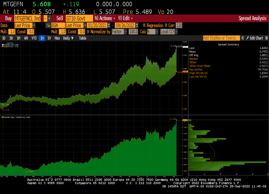Click the chart settings gear icon

[266, 38]
